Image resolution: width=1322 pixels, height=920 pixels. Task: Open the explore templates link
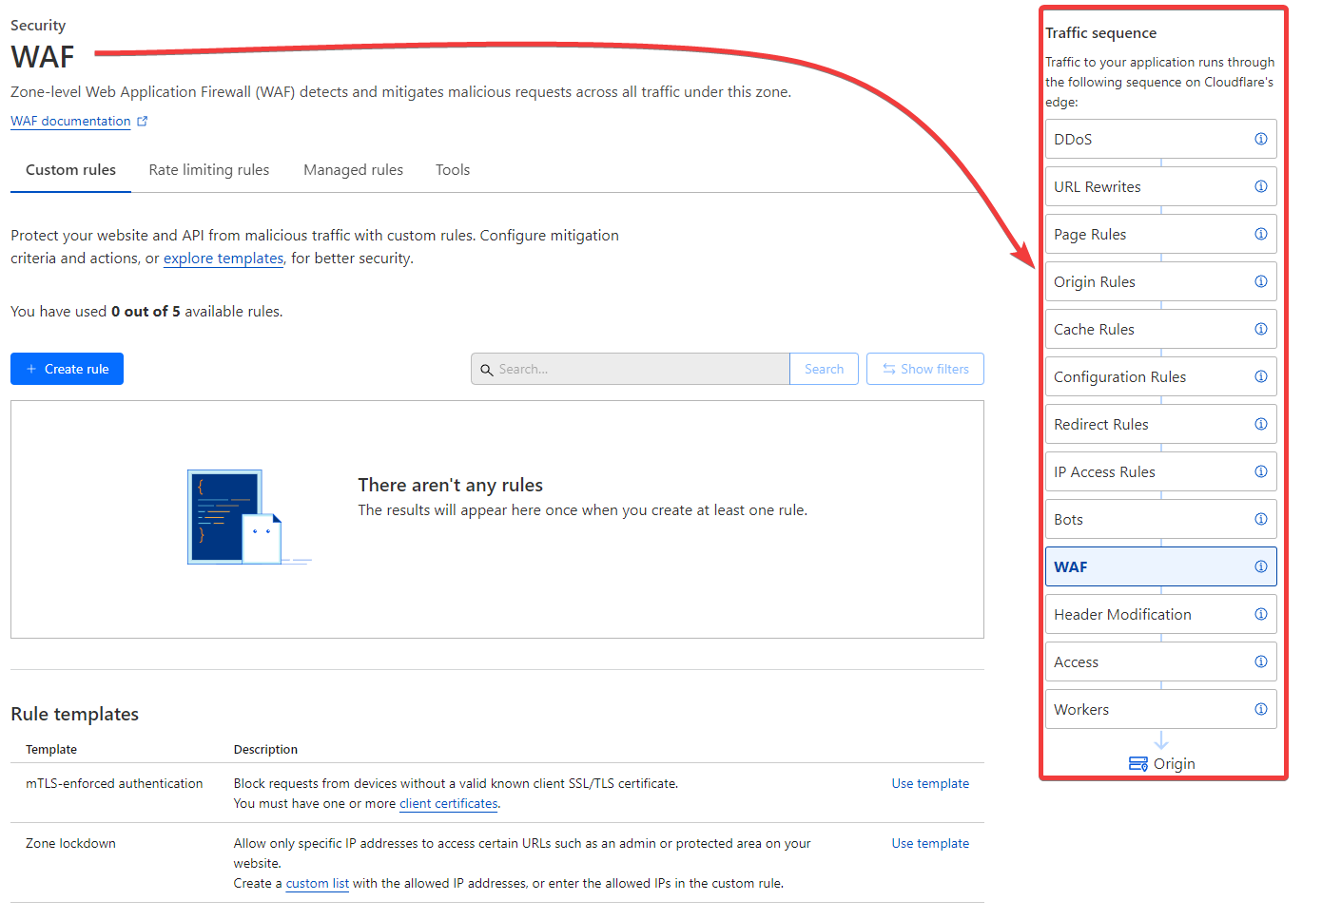tap(223, 258)
